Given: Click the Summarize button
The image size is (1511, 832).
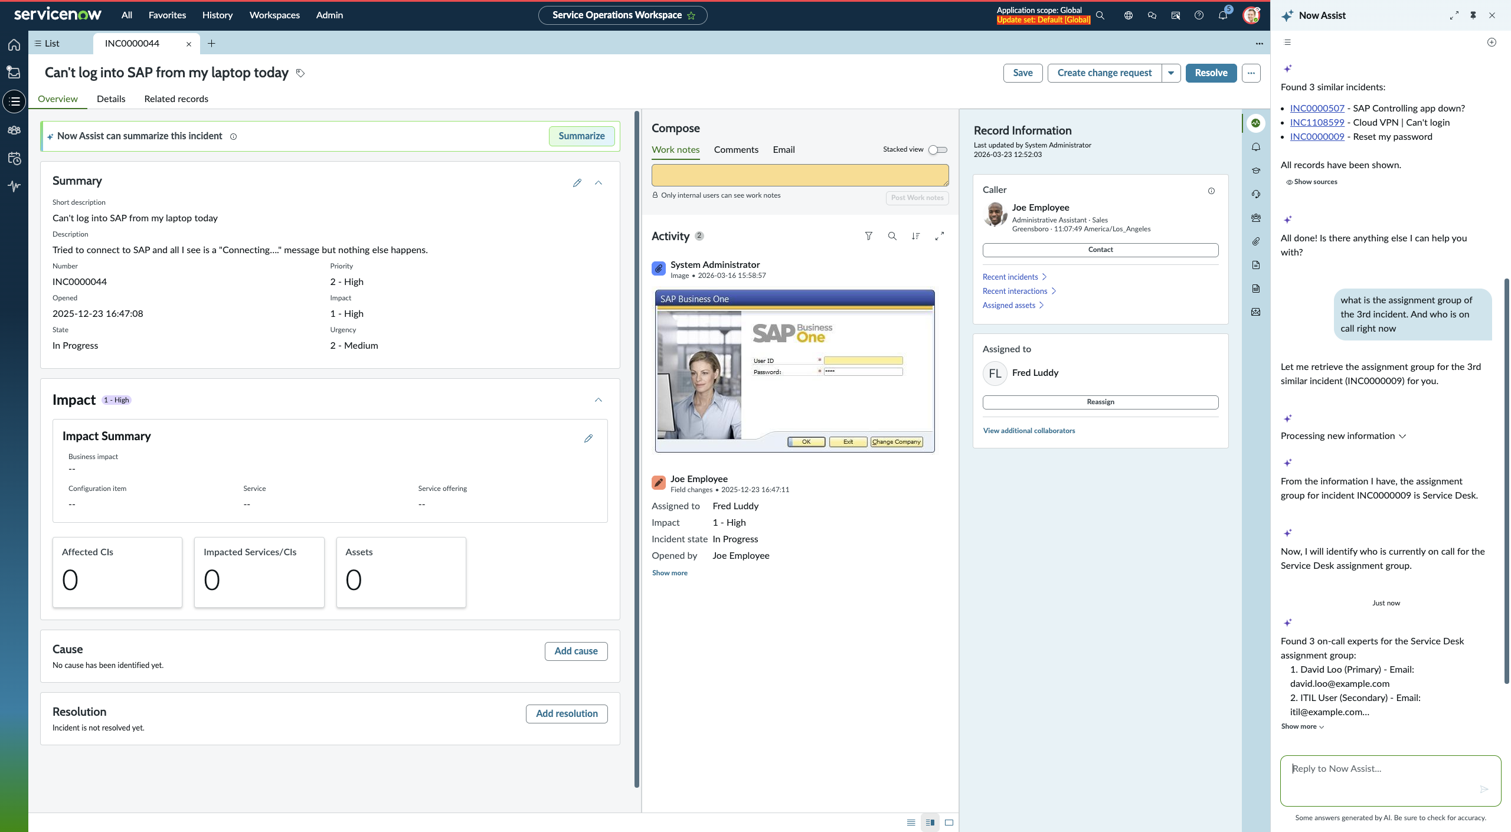Looking at the screenshot, I should (581, 136).
